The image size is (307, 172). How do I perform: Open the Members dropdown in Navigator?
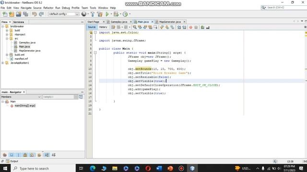[39, 97]
